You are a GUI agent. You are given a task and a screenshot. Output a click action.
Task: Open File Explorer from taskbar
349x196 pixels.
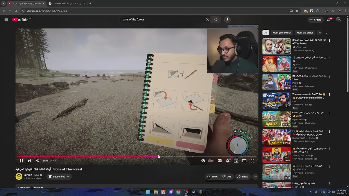tap(156, 192)
